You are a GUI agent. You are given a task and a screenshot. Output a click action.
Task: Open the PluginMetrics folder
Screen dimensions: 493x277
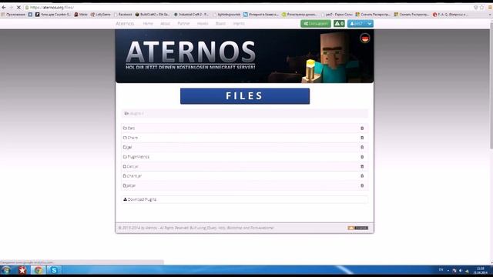136,157
